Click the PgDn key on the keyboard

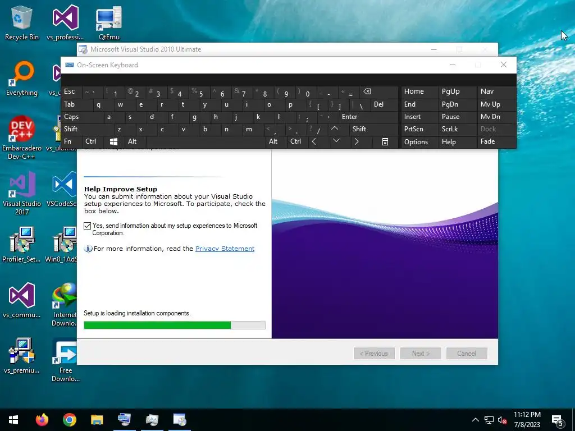click(457, 104)
